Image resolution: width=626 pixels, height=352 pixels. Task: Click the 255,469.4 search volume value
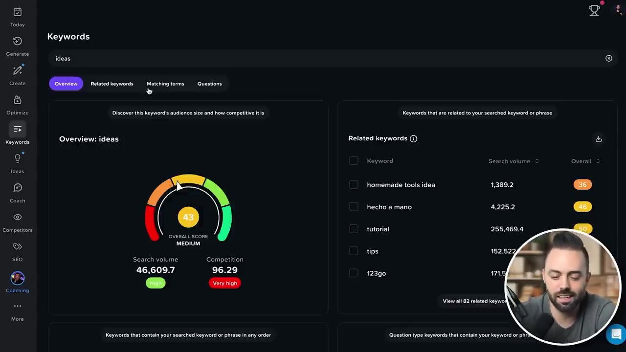[x=507, y=229]
